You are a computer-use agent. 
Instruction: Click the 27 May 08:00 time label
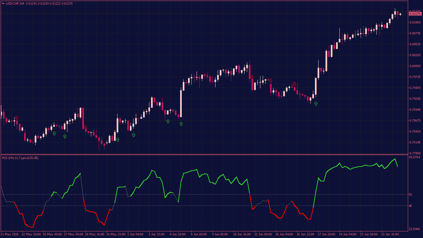pyautogui.click(x=74, y=234)
